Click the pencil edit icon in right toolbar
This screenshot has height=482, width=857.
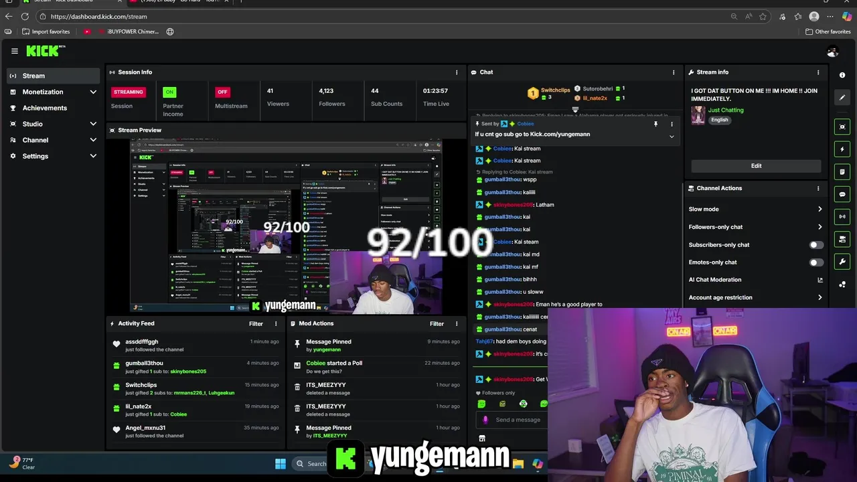pos(842,98)
